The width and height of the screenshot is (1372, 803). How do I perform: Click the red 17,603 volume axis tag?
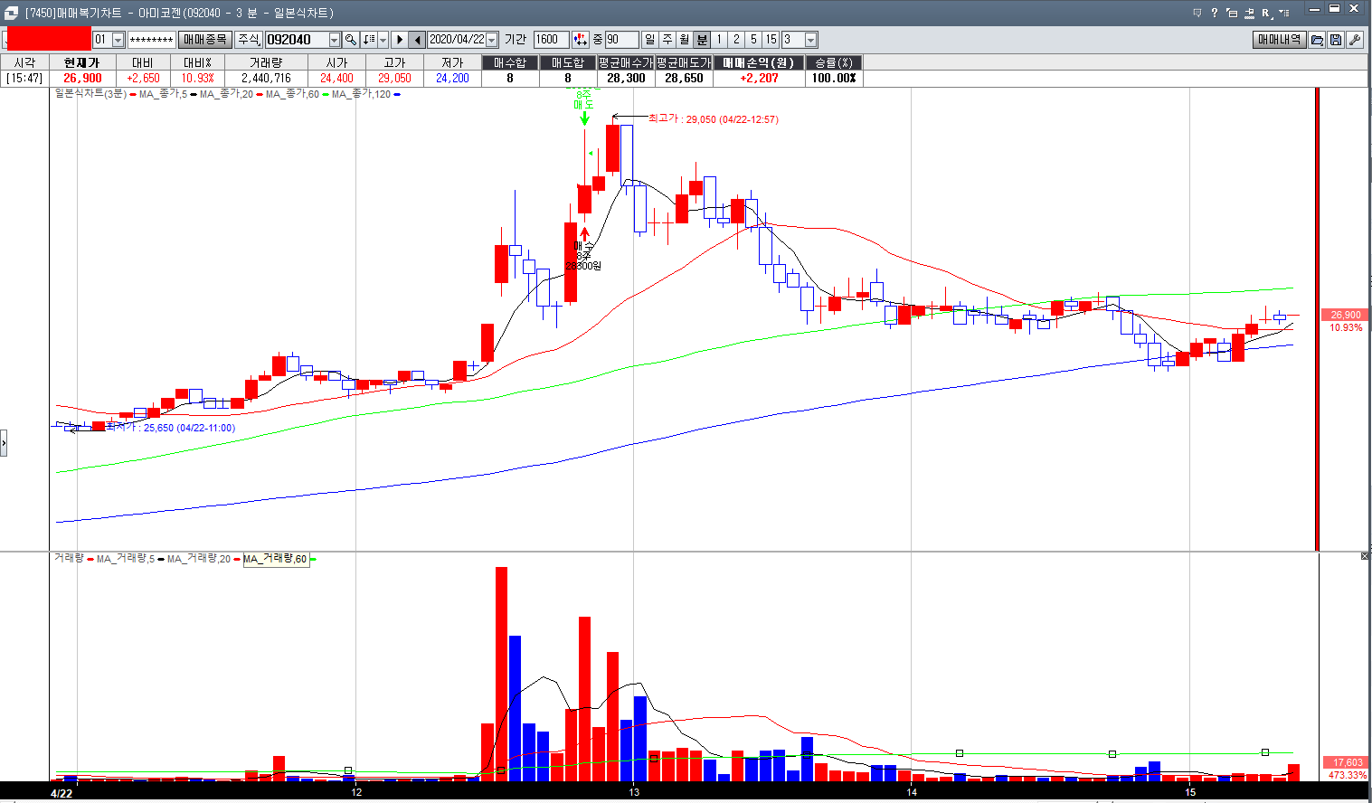[x=1347, y=762]
